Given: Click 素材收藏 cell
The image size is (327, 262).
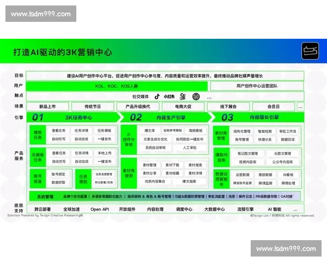Looking at the screenshot, I should tap(172, 173).
